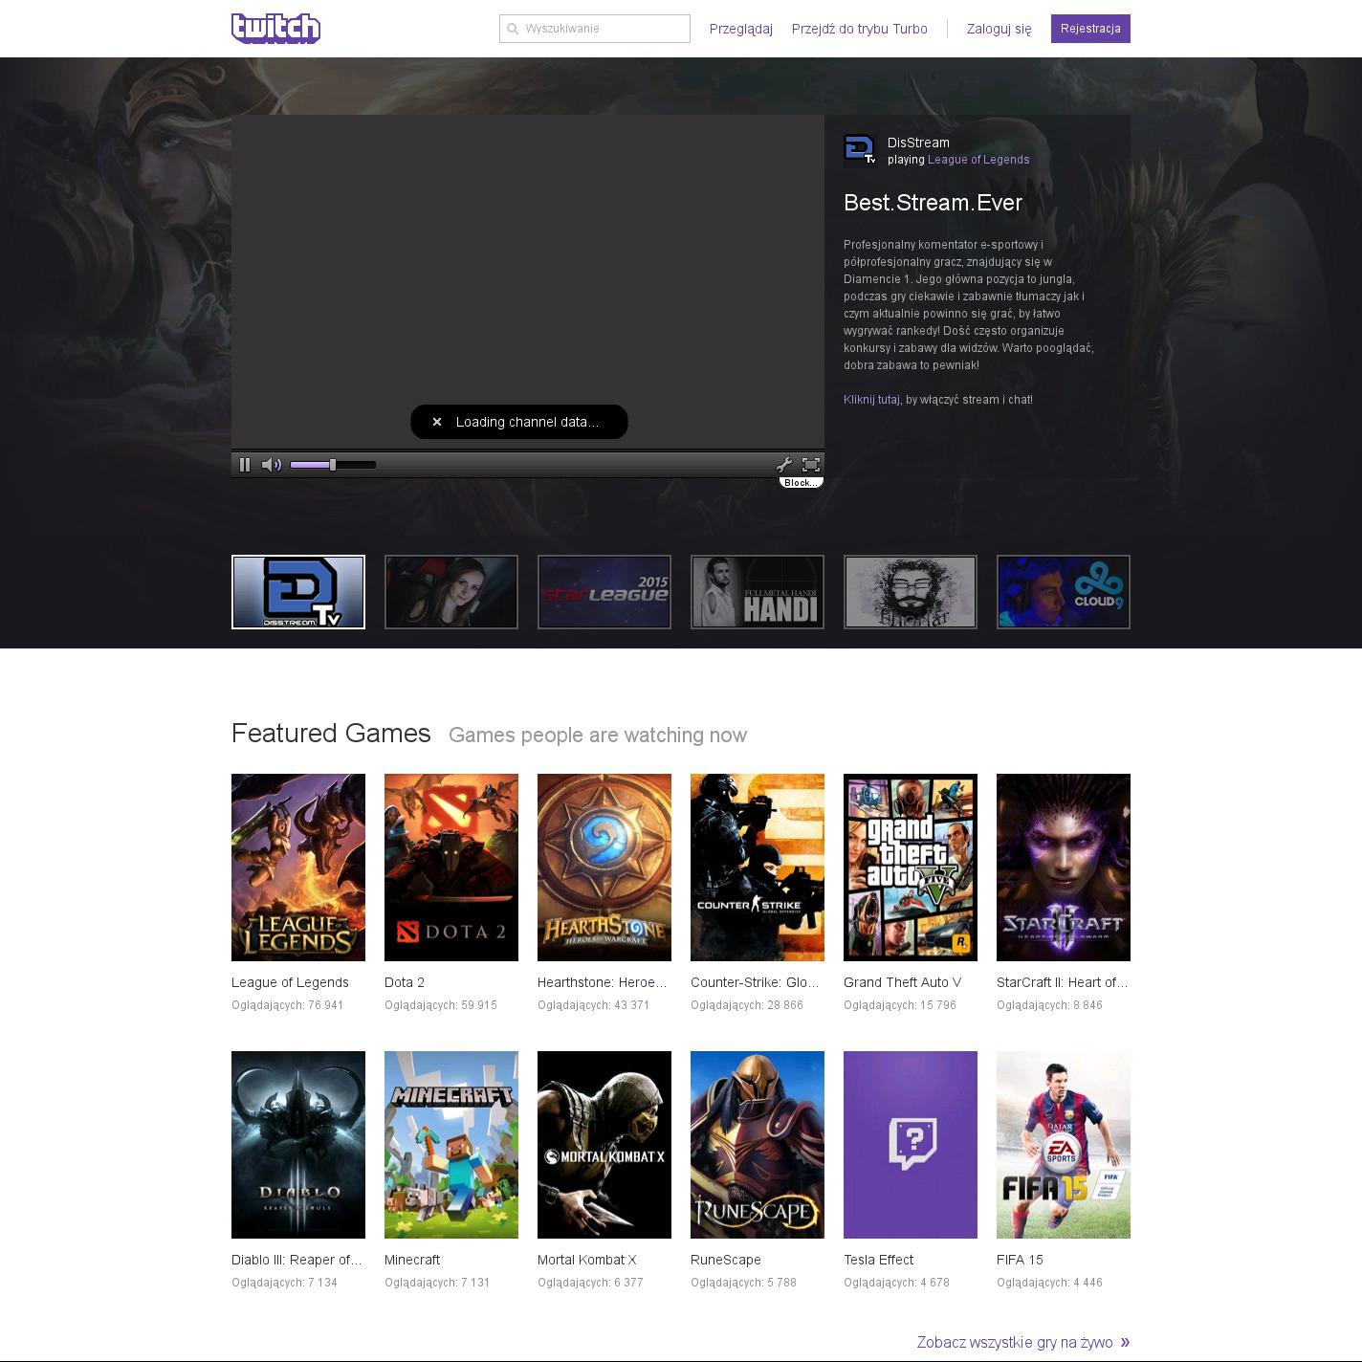Click Zaloguj się to log in
This screenshot has height=1362, width=1362.
tap(1000, 29)
